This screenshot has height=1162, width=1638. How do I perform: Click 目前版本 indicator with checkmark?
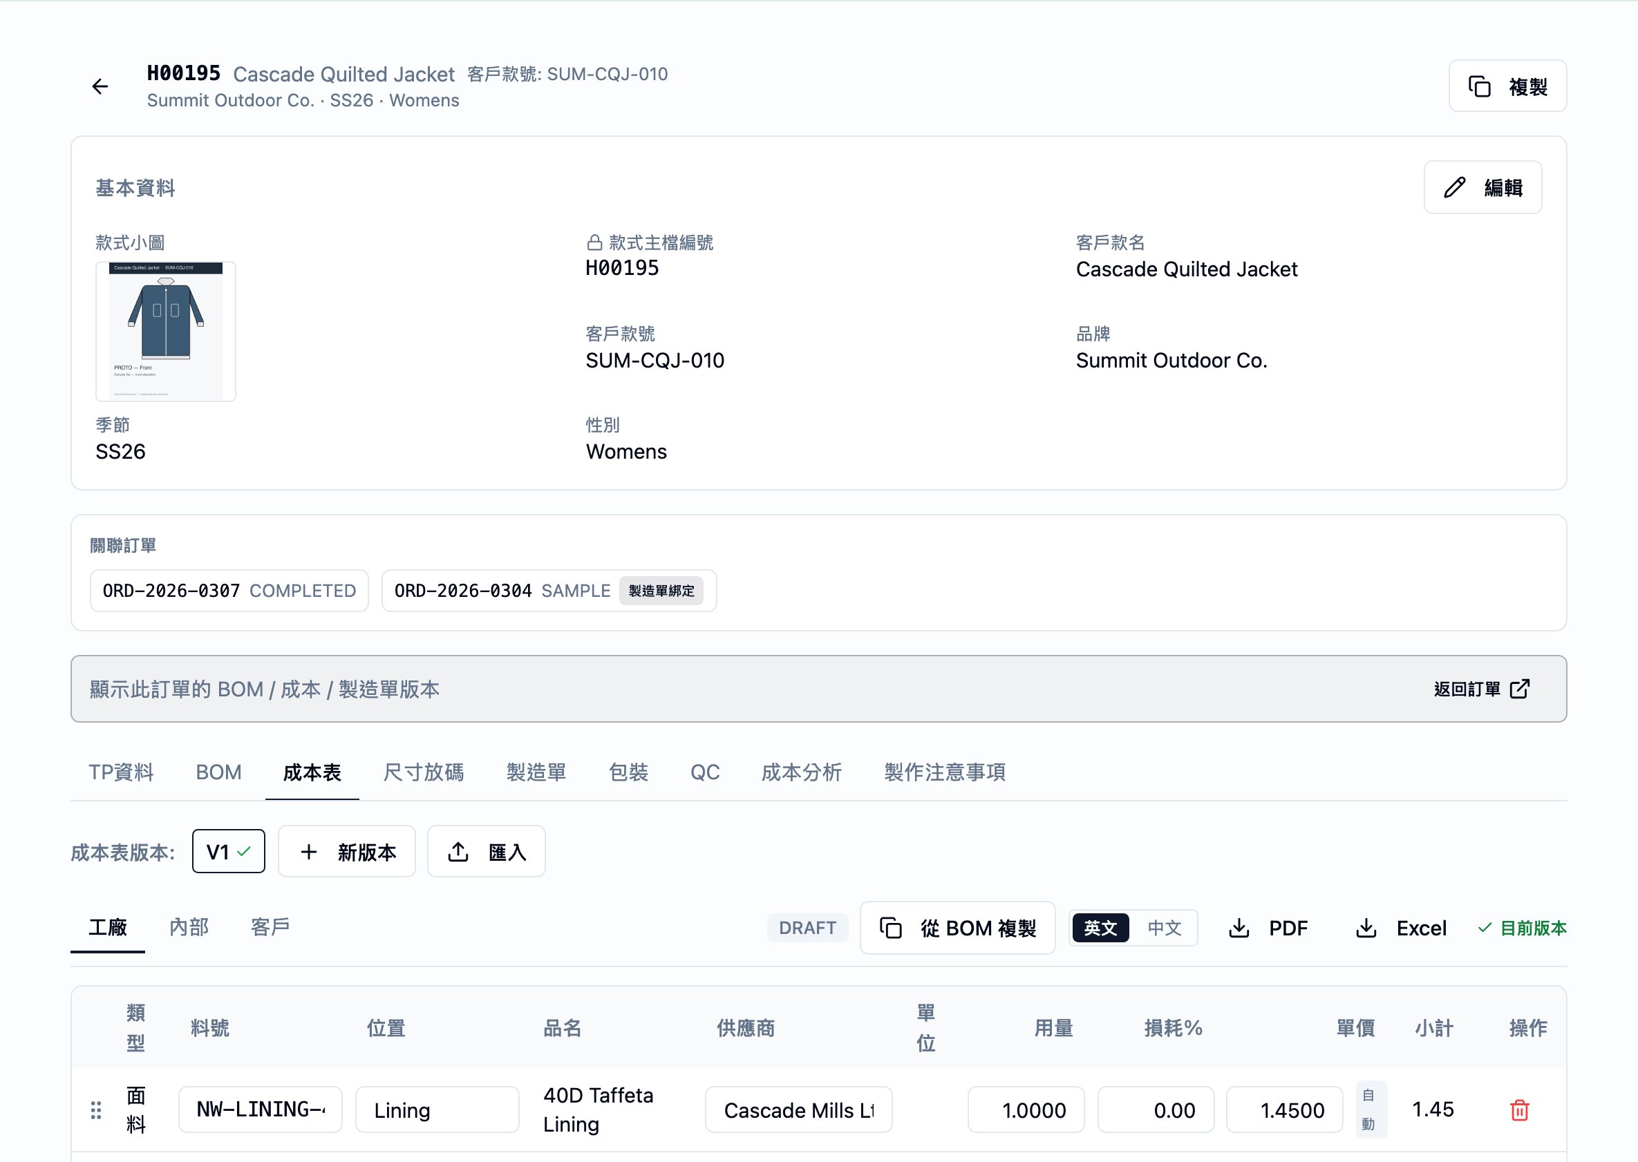coord(1522,928)
